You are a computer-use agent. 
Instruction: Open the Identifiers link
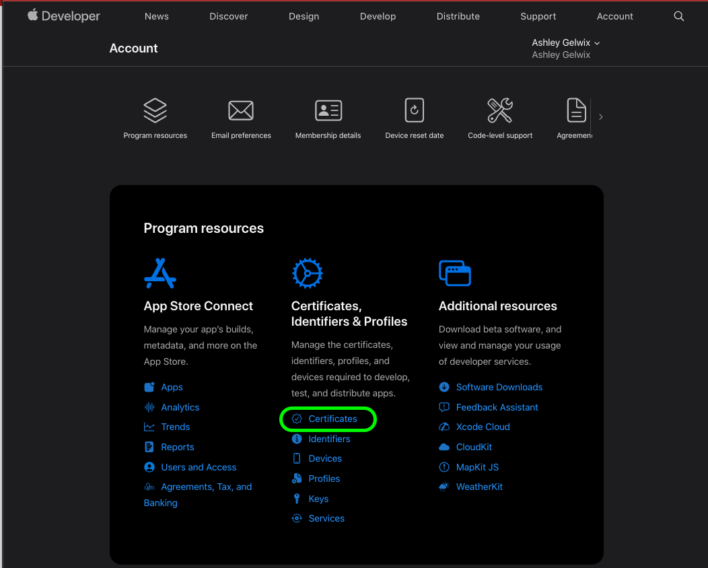329,439
